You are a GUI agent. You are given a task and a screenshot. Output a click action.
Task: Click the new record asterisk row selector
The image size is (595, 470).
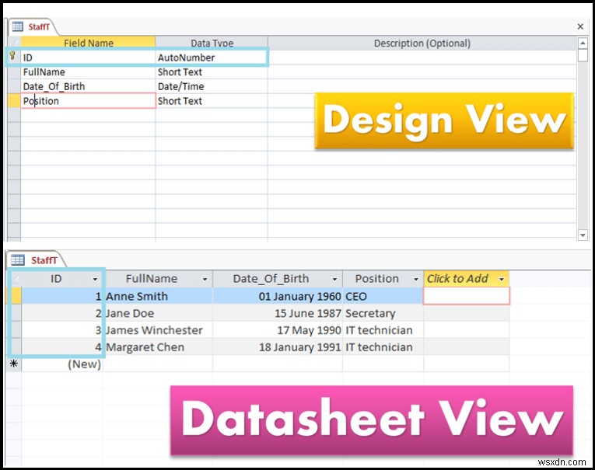pos(14,364)
